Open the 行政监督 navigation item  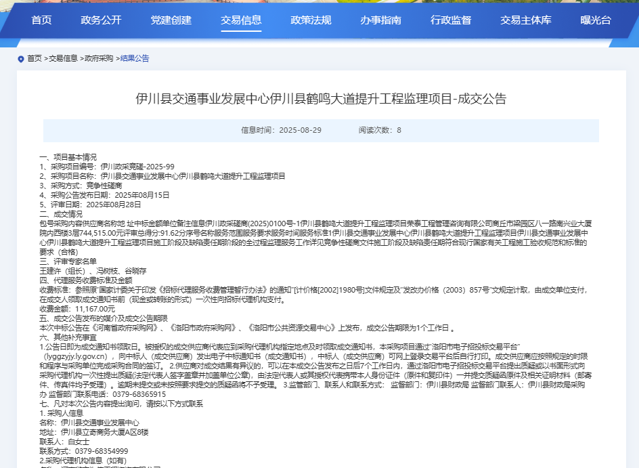pyautogui.click(x=451, y=20)
